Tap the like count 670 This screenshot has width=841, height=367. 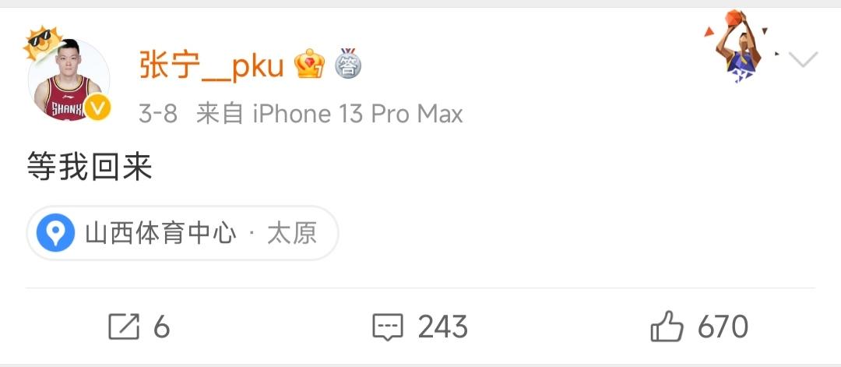click(723, 326)
